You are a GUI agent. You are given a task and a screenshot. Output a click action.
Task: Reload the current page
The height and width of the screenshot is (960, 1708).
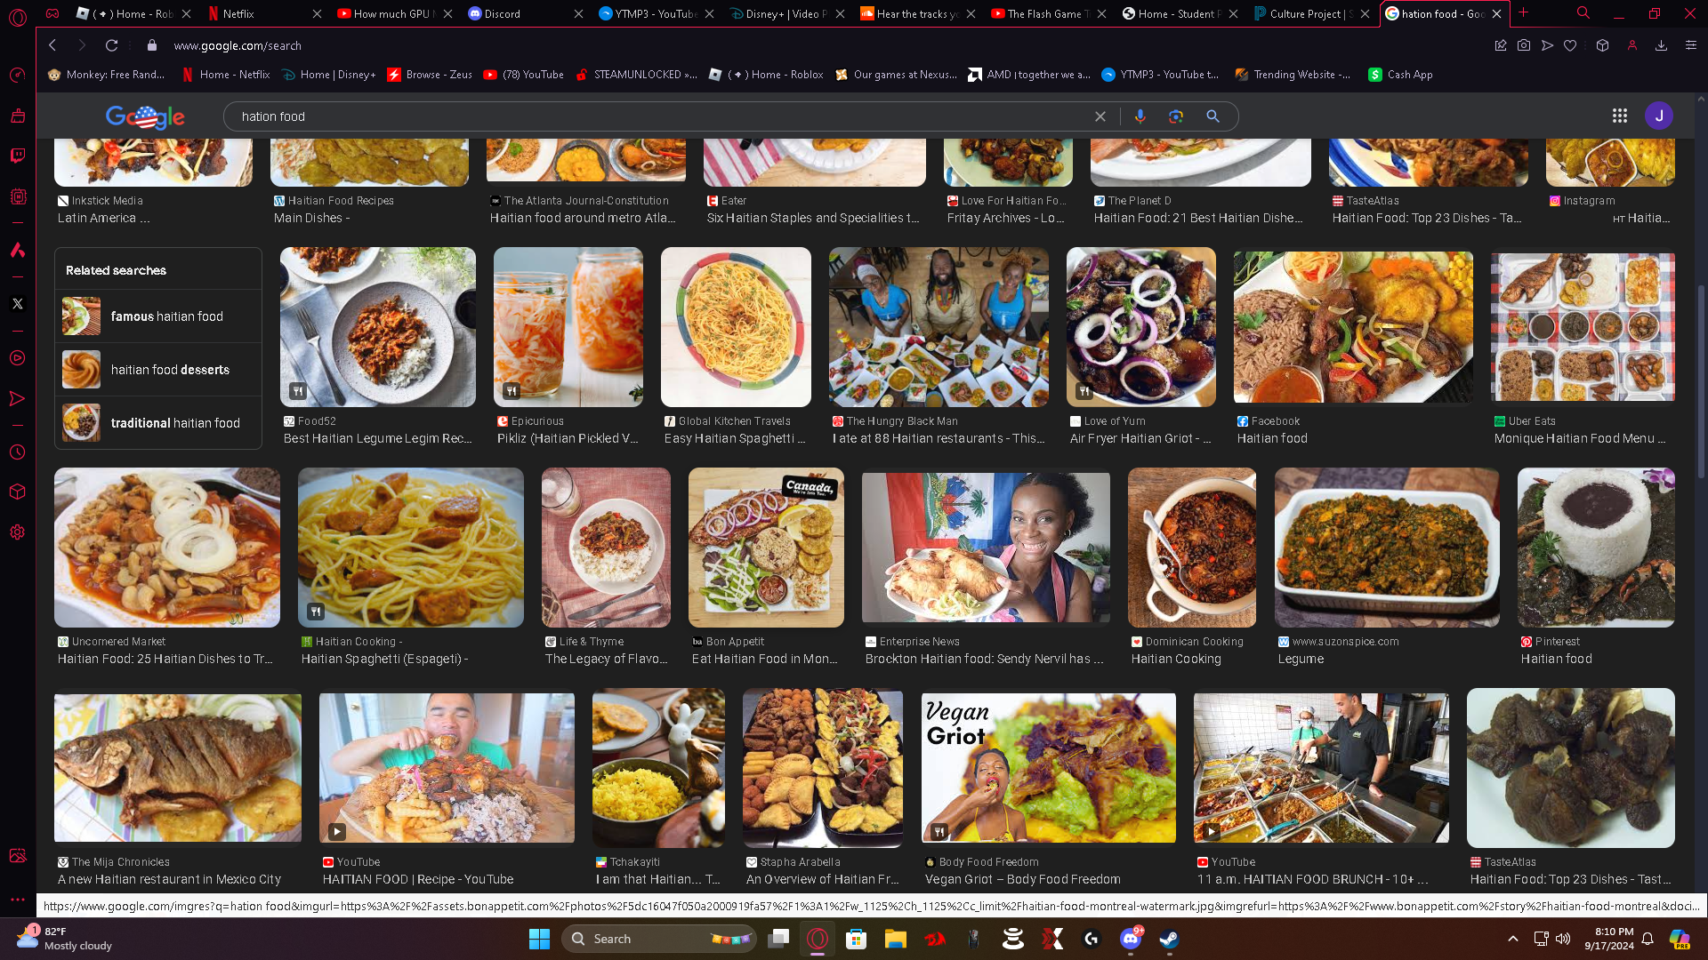pos(111,45)
